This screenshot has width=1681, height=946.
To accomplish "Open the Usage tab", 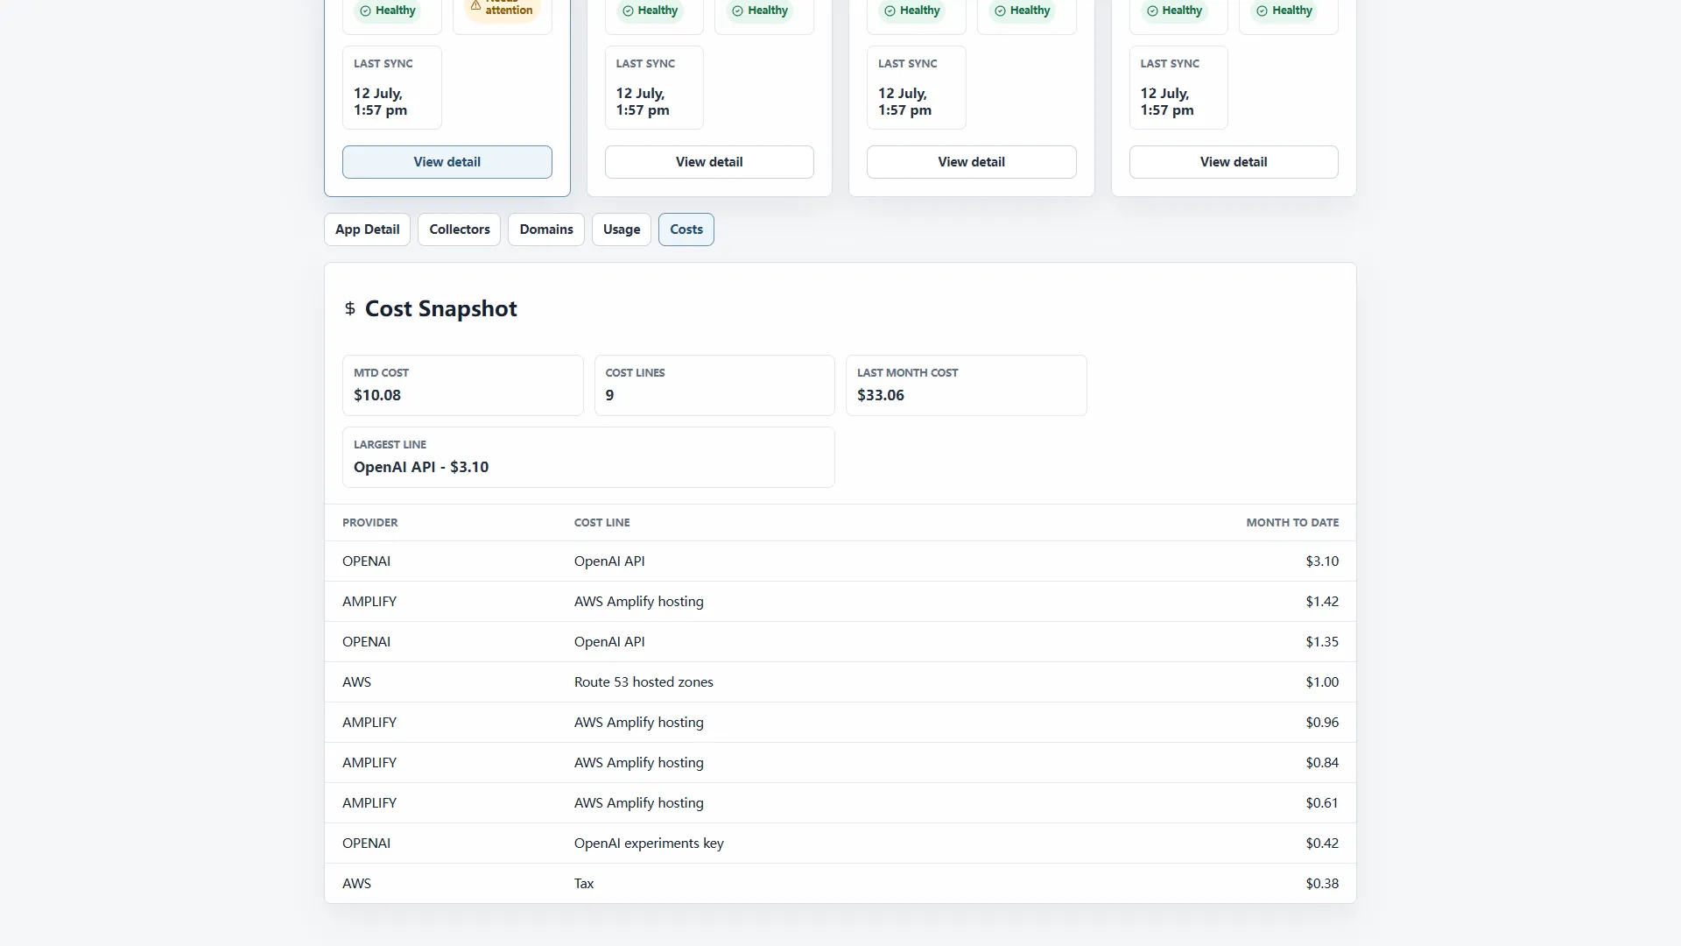I will (622, 229).
